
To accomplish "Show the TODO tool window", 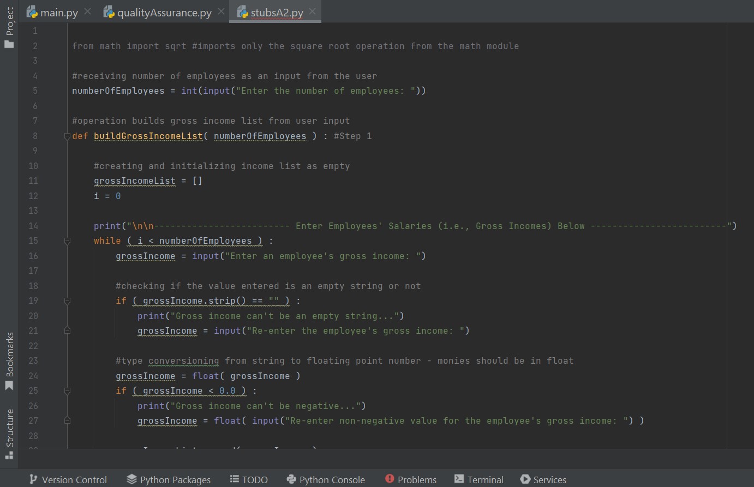I will pyautogui.click(x=249, y=479).
